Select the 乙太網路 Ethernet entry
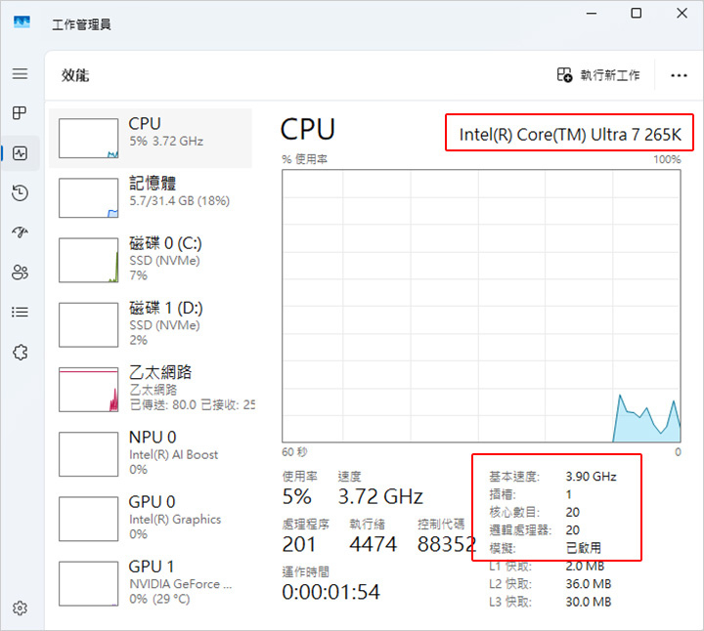Image resolution: width=704 pixels, height=631 pixels. (x=151, y=390)
